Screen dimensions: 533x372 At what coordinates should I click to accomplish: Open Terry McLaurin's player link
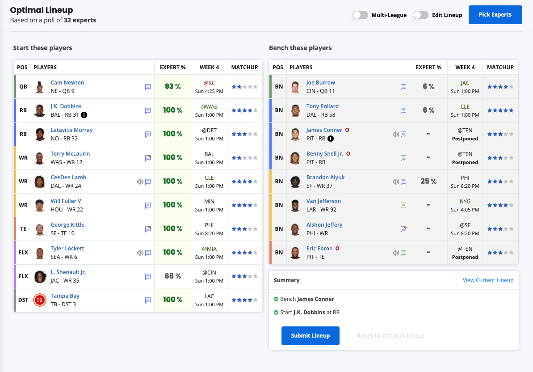(x=70, y=154)
